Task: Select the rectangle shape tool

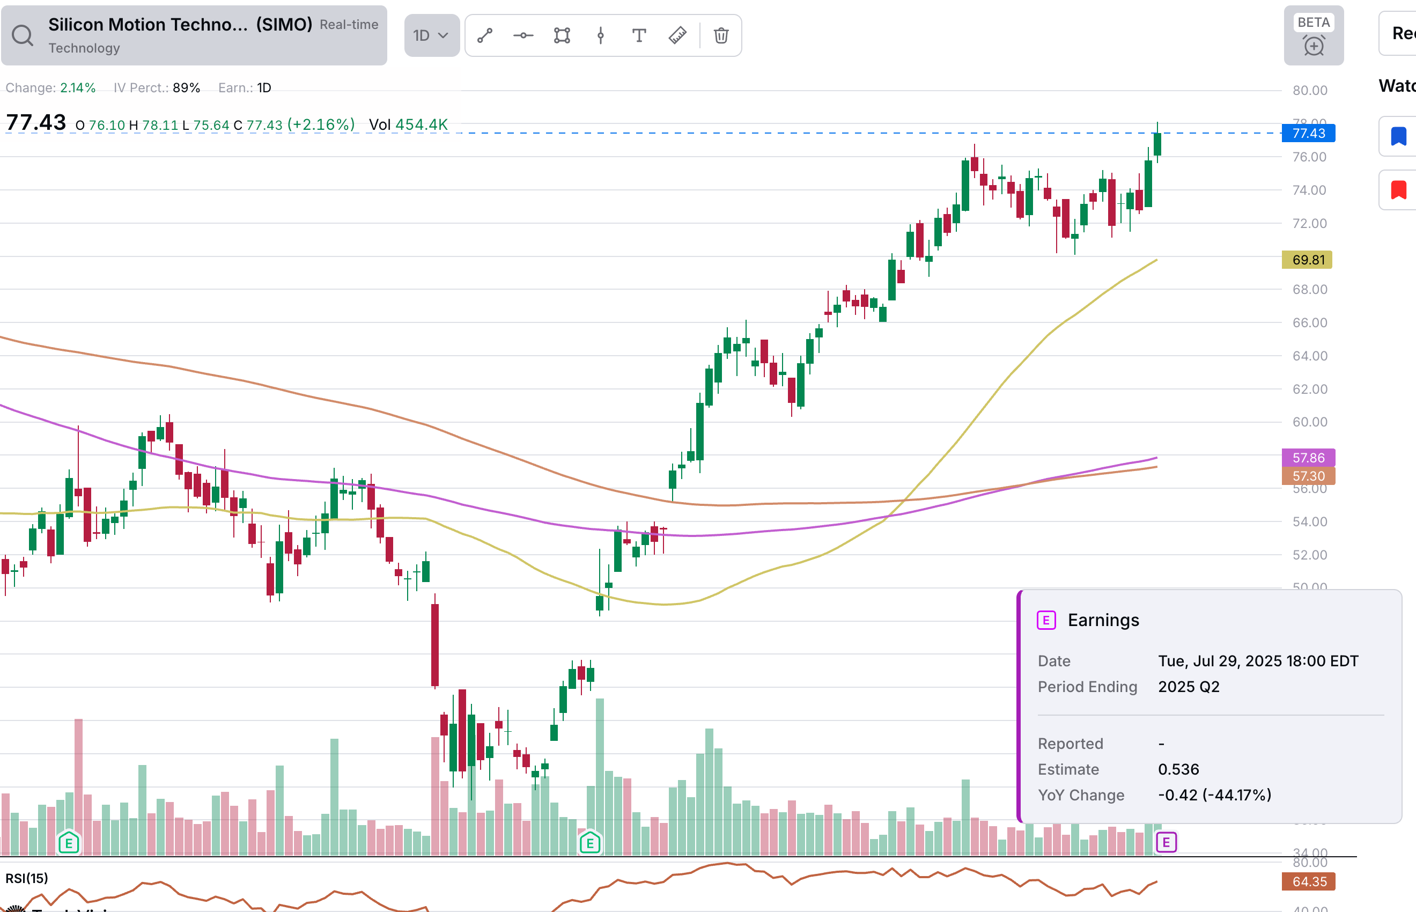Action: pyautogui.click(x=562, y=35)
